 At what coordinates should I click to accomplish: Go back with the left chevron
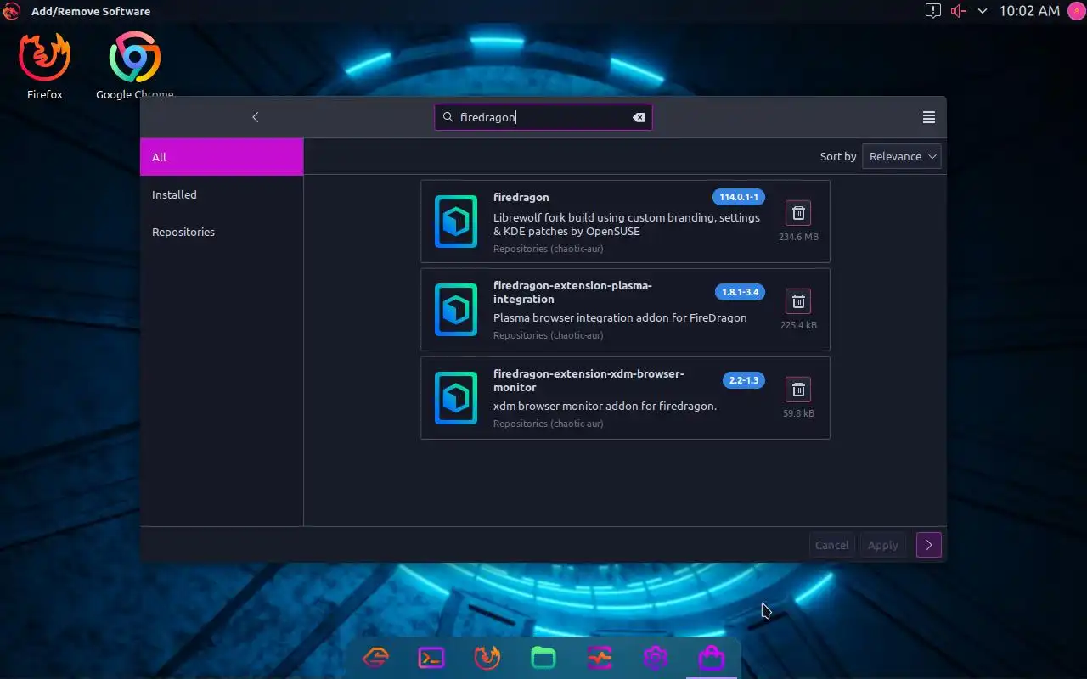pos(255,117)
